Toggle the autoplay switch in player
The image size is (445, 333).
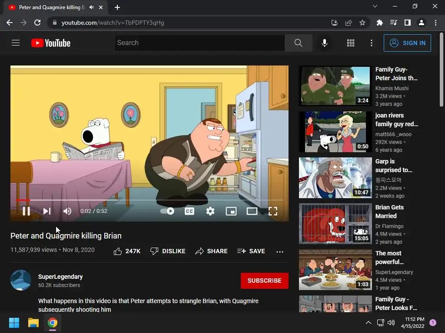167,211
